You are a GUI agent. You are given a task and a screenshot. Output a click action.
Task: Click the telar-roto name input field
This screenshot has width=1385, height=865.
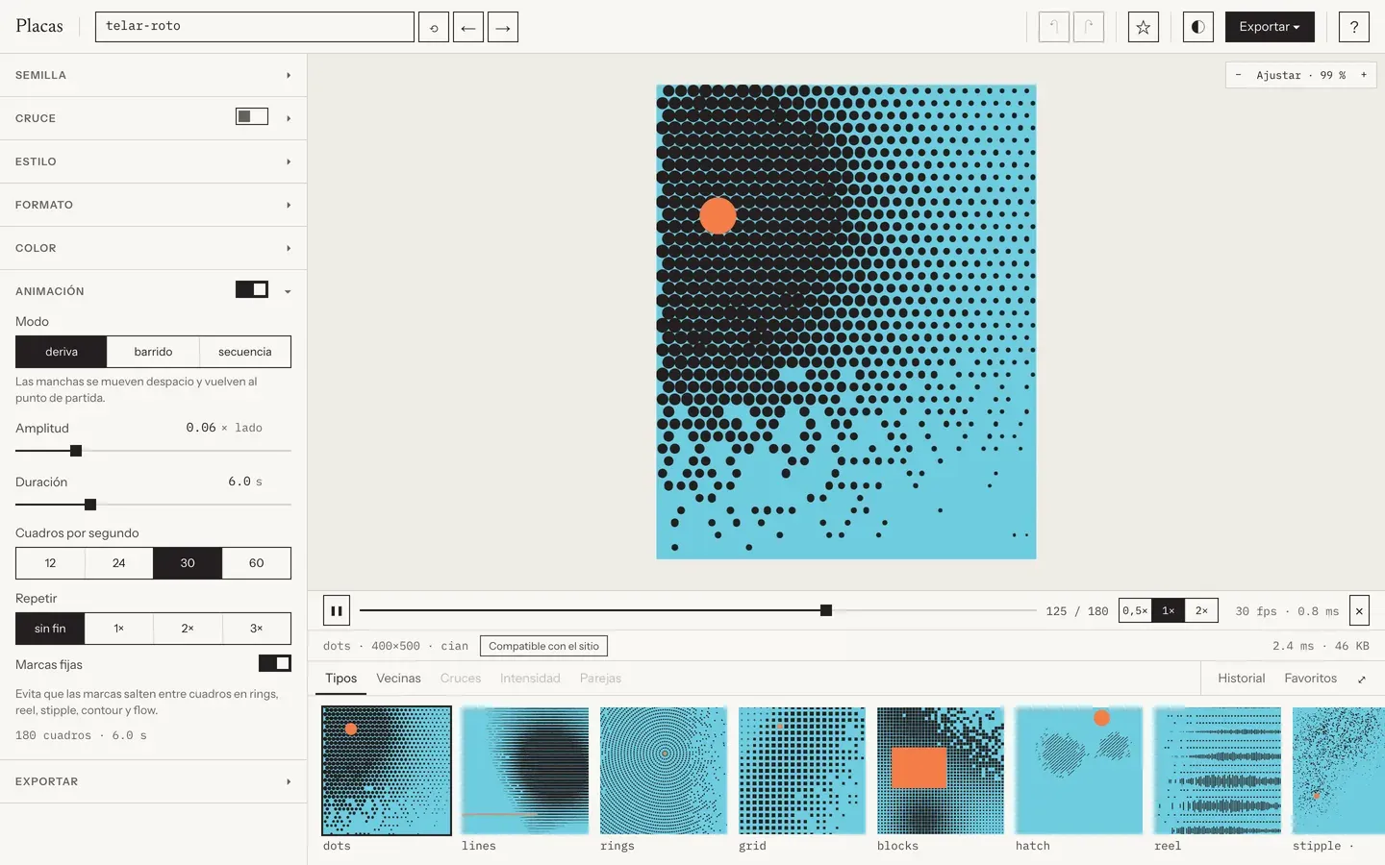coord(255,27)
